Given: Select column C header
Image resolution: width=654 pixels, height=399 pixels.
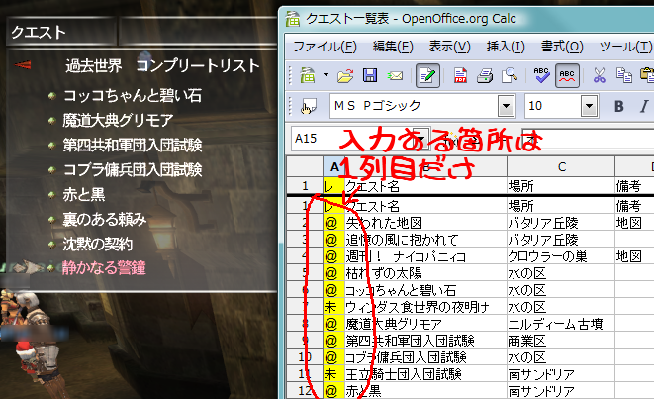Looking at the screenshot, I should pyautogui.click(x=561, y=167).
